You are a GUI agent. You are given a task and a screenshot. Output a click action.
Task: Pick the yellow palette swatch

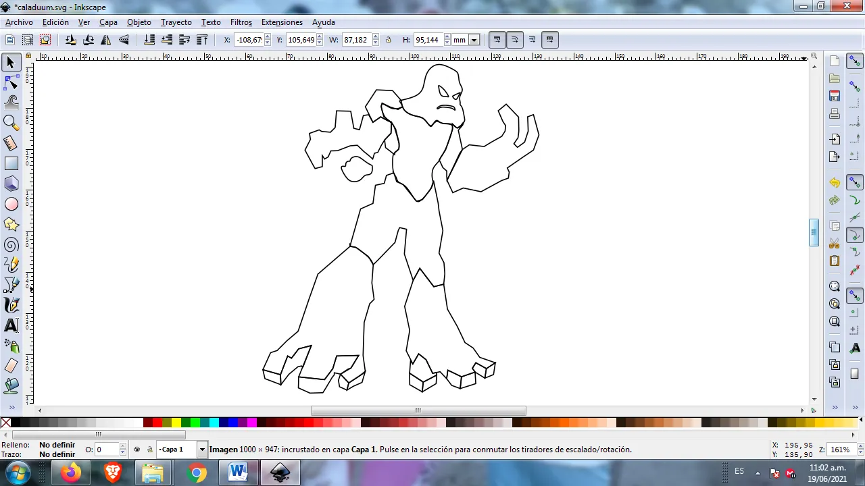click(176, 423)
